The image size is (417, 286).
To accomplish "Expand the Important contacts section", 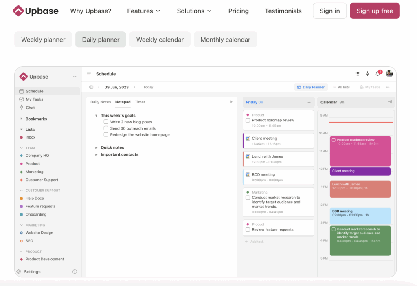I will pyautogui.click(x=96, y=154).
